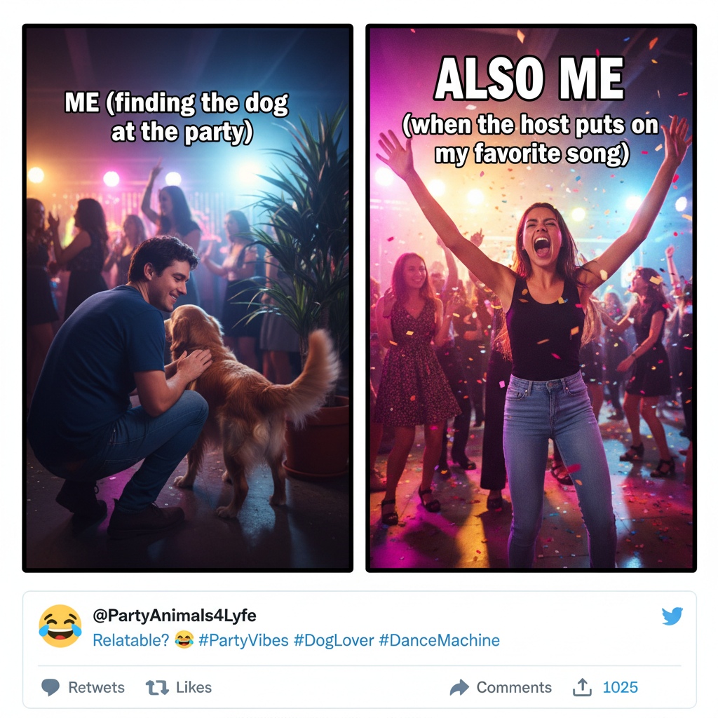Screen dimensions: 718x718
Task: Open the #DanceMachine hashtag
Action: click(x=438, y=640)
